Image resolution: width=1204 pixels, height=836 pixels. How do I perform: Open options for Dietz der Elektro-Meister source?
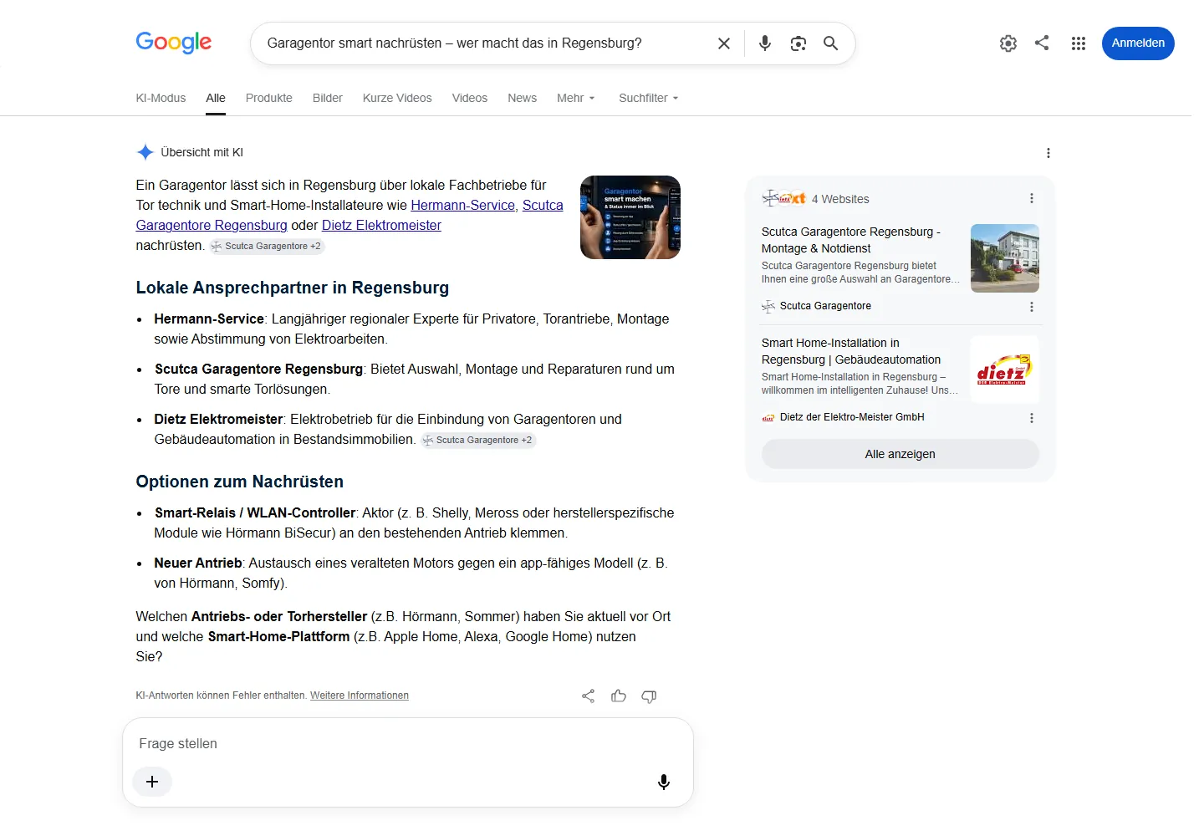pos(1031,418)
